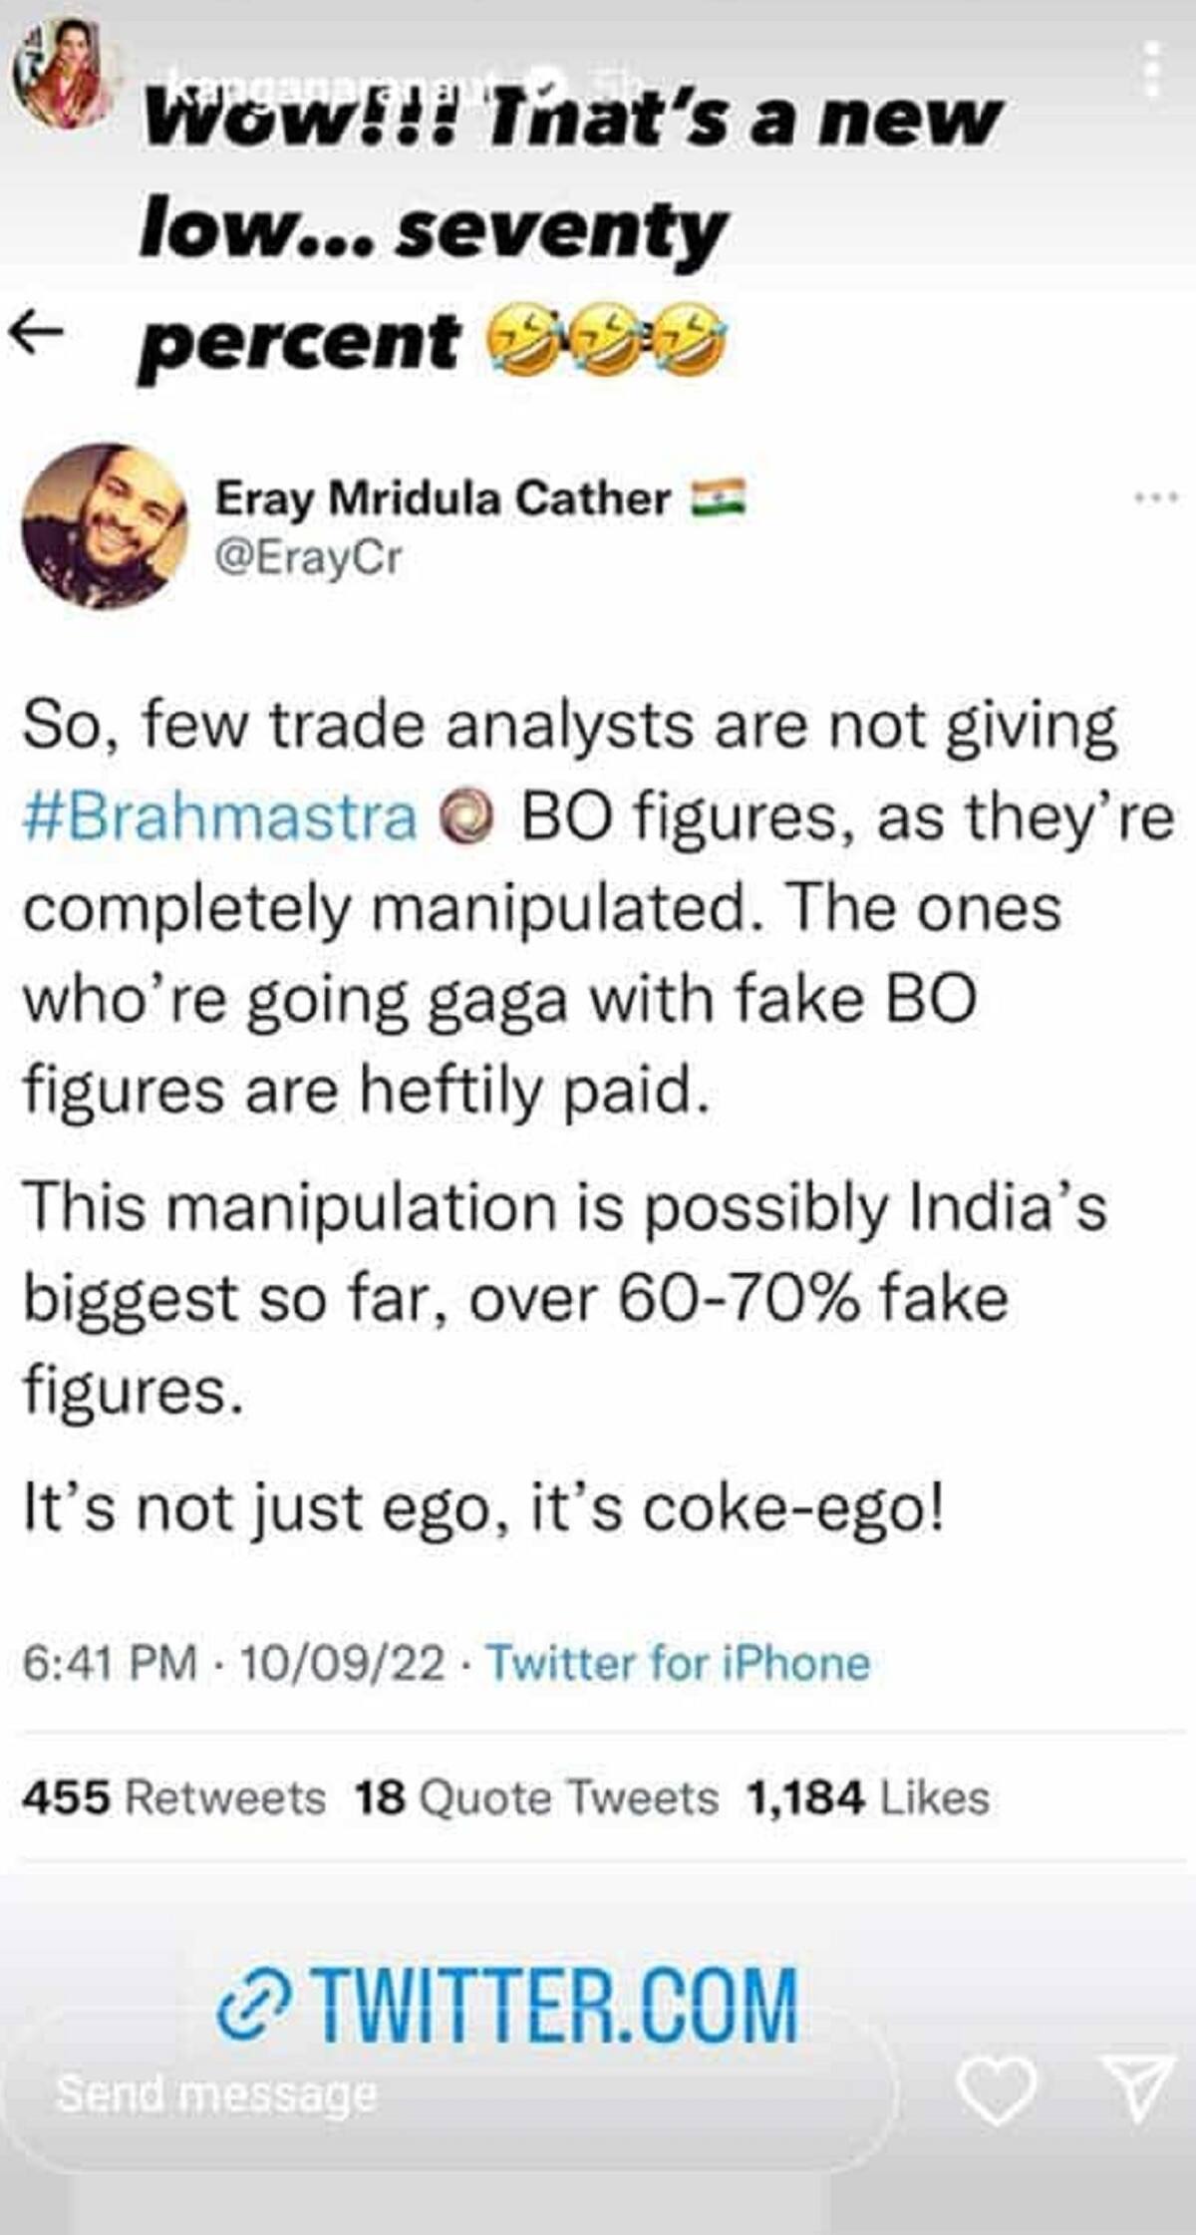The width and height of the screenshot is (1196, 2235).
Task: Share the story via the paper plane icon
Action: coord(1136,2086)
